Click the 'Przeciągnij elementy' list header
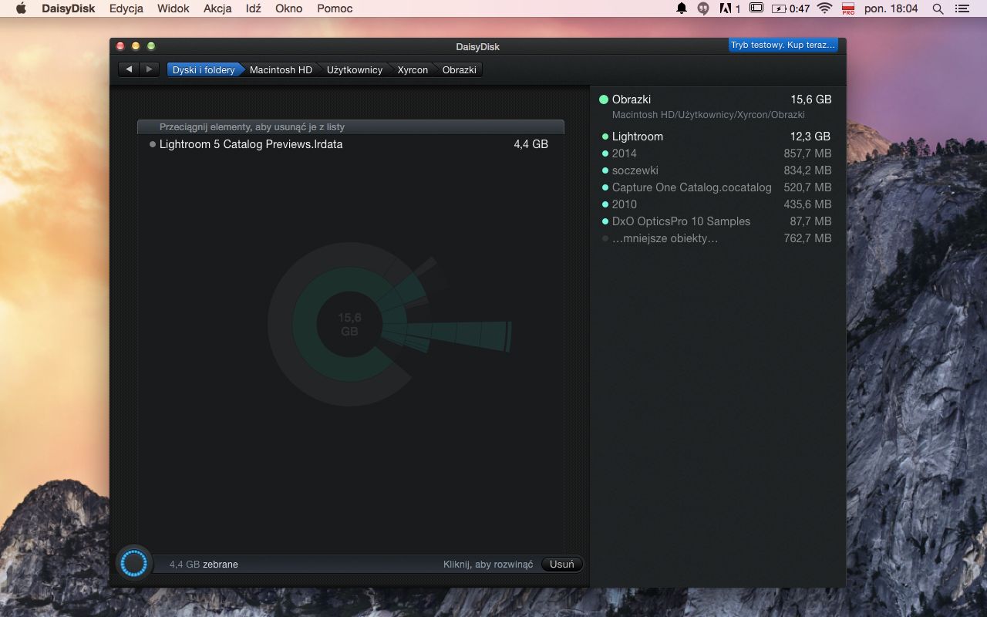Viewport: 987px width, 617px height. click(351, 126)
